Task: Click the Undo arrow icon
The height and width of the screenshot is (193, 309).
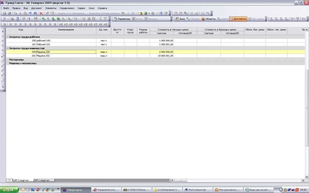Action: (30, 13)
